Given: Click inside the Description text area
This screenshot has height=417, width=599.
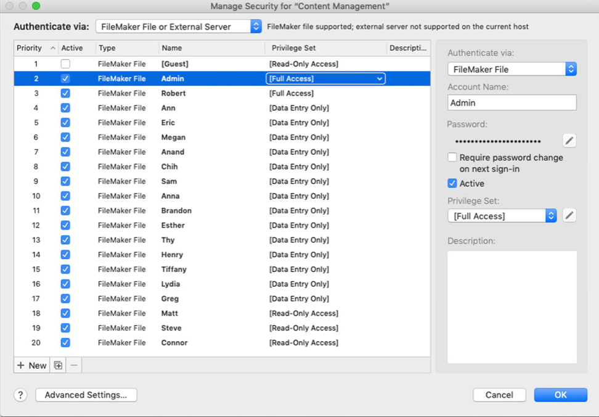Looking at the screenshot, I should point(512,307).
